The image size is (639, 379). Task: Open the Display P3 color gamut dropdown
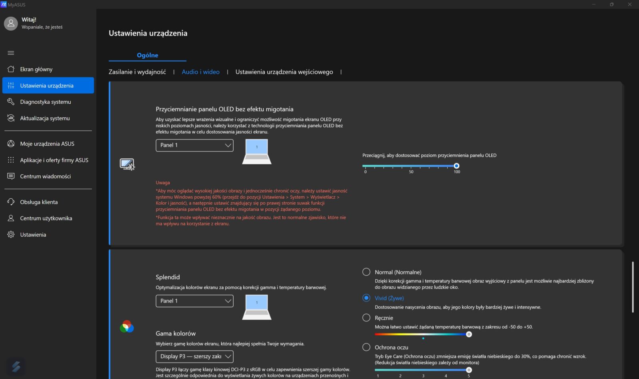point(194,356)
